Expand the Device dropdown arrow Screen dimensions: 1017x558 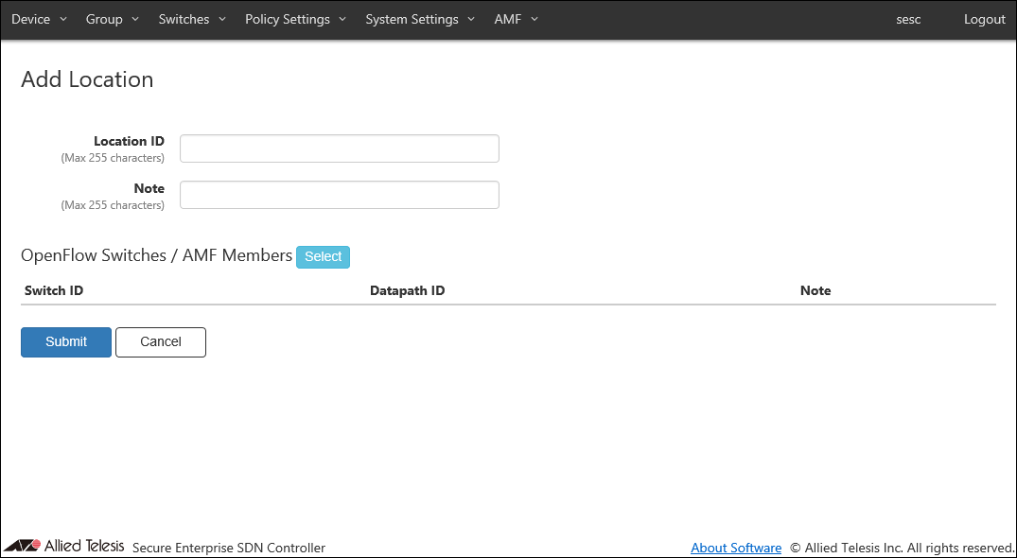63,20
